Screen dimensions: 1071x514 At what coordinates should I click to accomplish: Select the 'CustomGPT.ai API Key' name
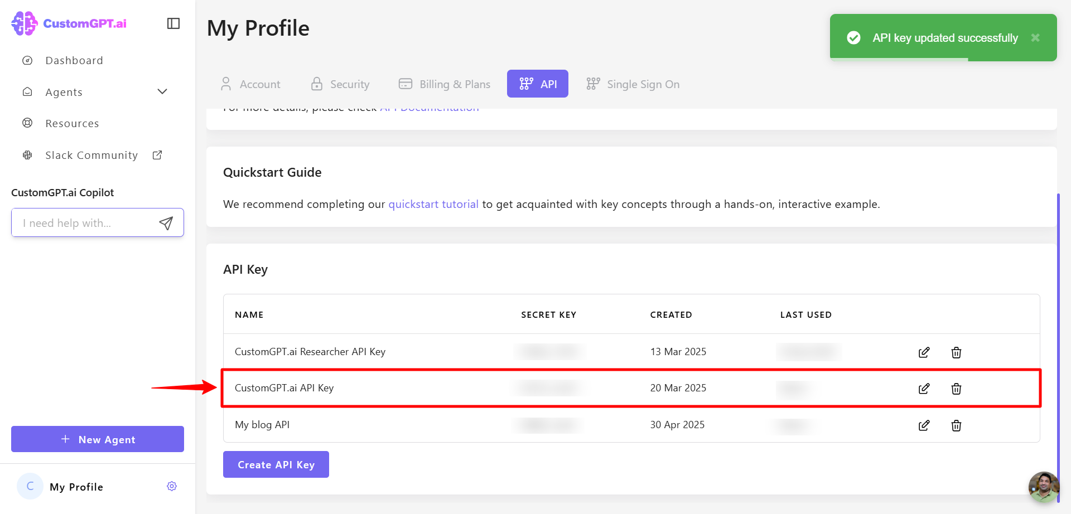(x=284, y=388)
